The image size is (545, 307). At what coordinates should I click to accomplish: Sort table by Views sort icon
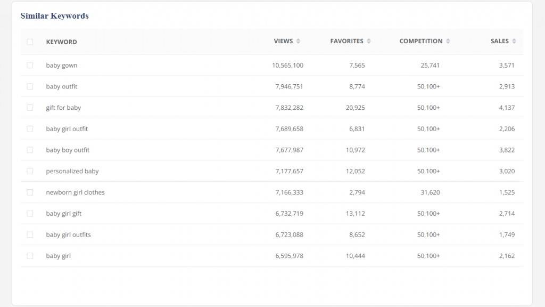[298, 42]
